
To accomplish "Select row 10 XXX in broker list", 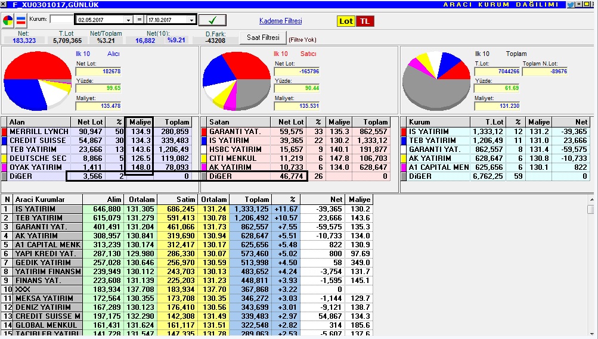I will pos(187,289).
